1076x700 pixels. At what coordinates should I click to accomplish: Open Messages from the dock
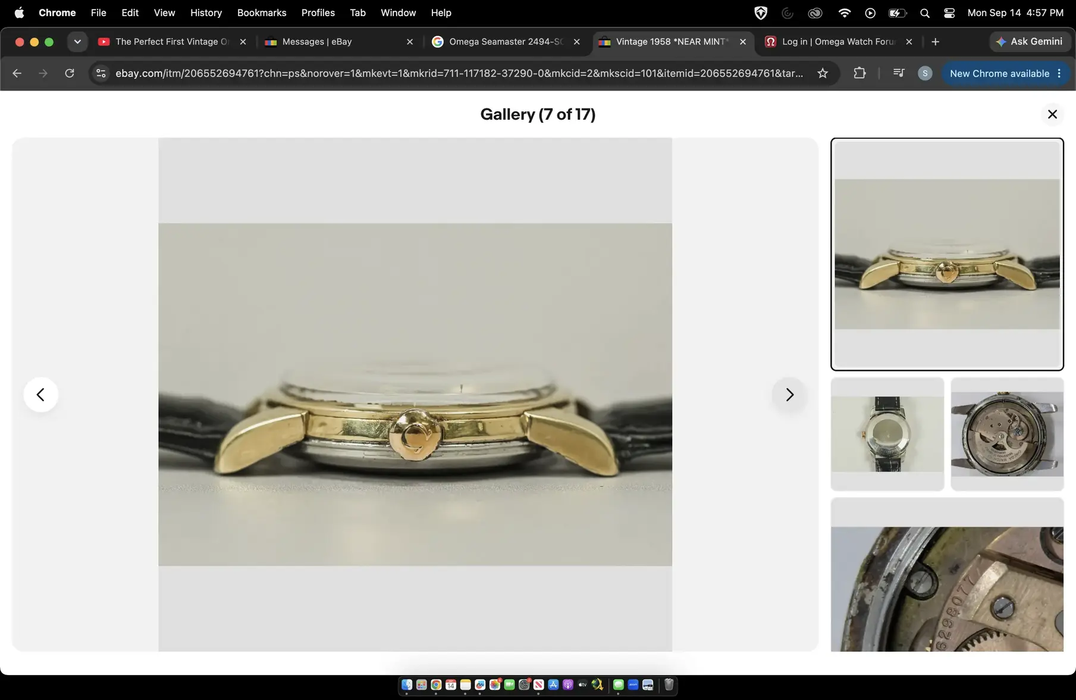click(x=618, y=685)
